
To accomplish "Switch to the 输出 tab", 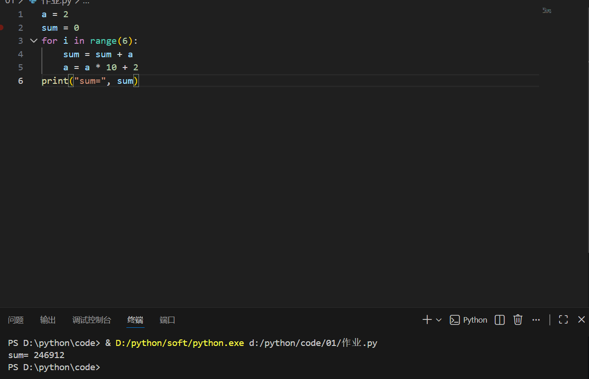I will click(x=47, y=320).
